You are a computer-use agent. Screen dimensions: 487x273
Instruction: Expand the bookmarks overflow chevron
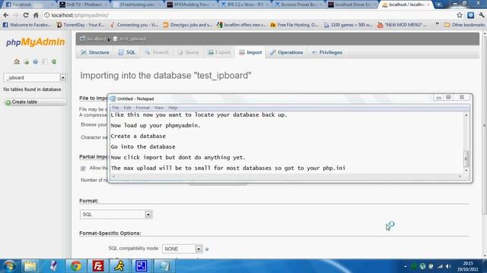tap(438, 24)
